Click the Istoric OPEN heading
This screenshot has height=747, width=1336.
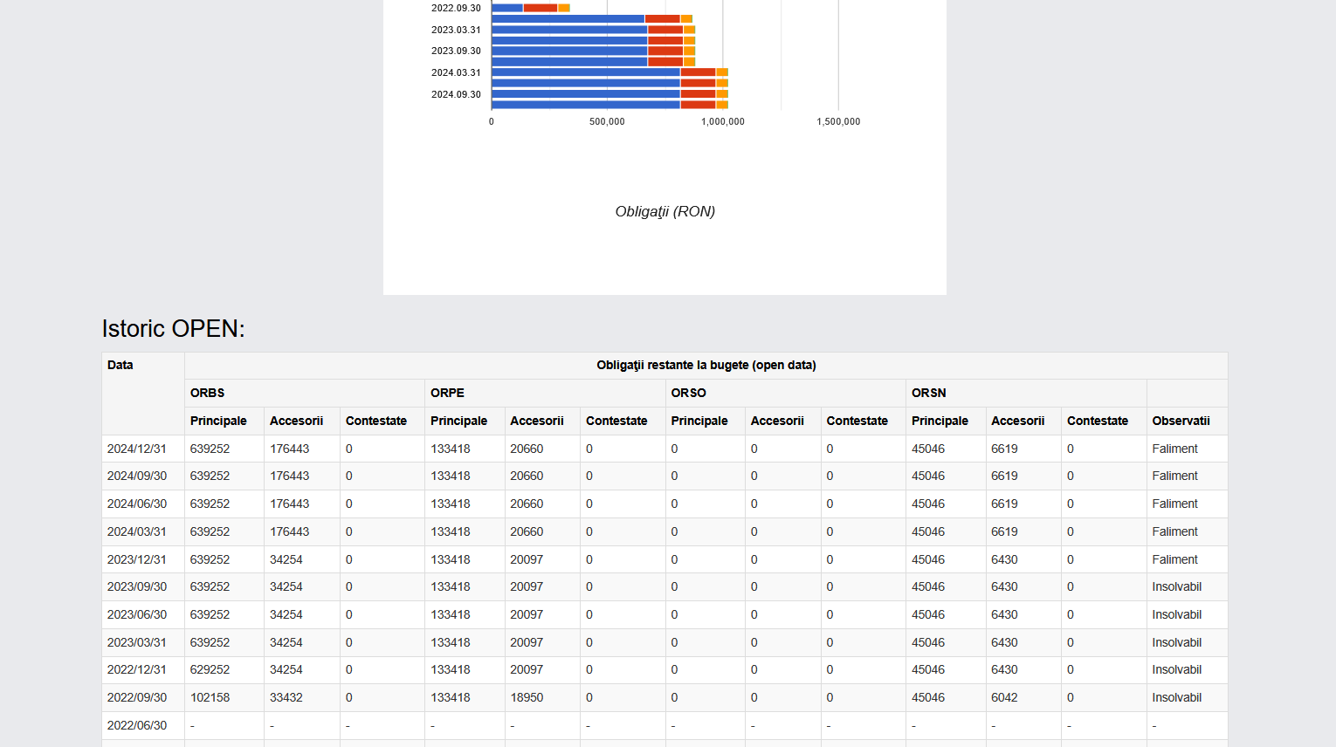tap(173, 328)
